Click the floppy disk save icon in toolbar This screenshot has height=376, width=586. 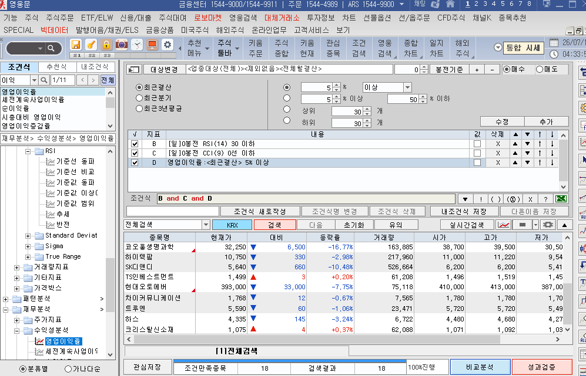click(x=76, y=45)
